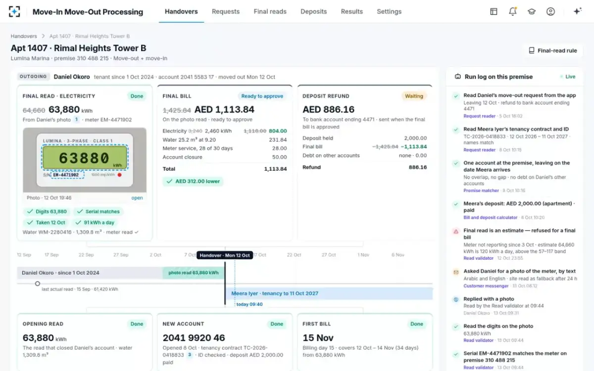The width and height of the screenshot is (594, 371).
Task: Click the photo reference badge '1' beside Daniel's photo
Action: click(76, 120)
